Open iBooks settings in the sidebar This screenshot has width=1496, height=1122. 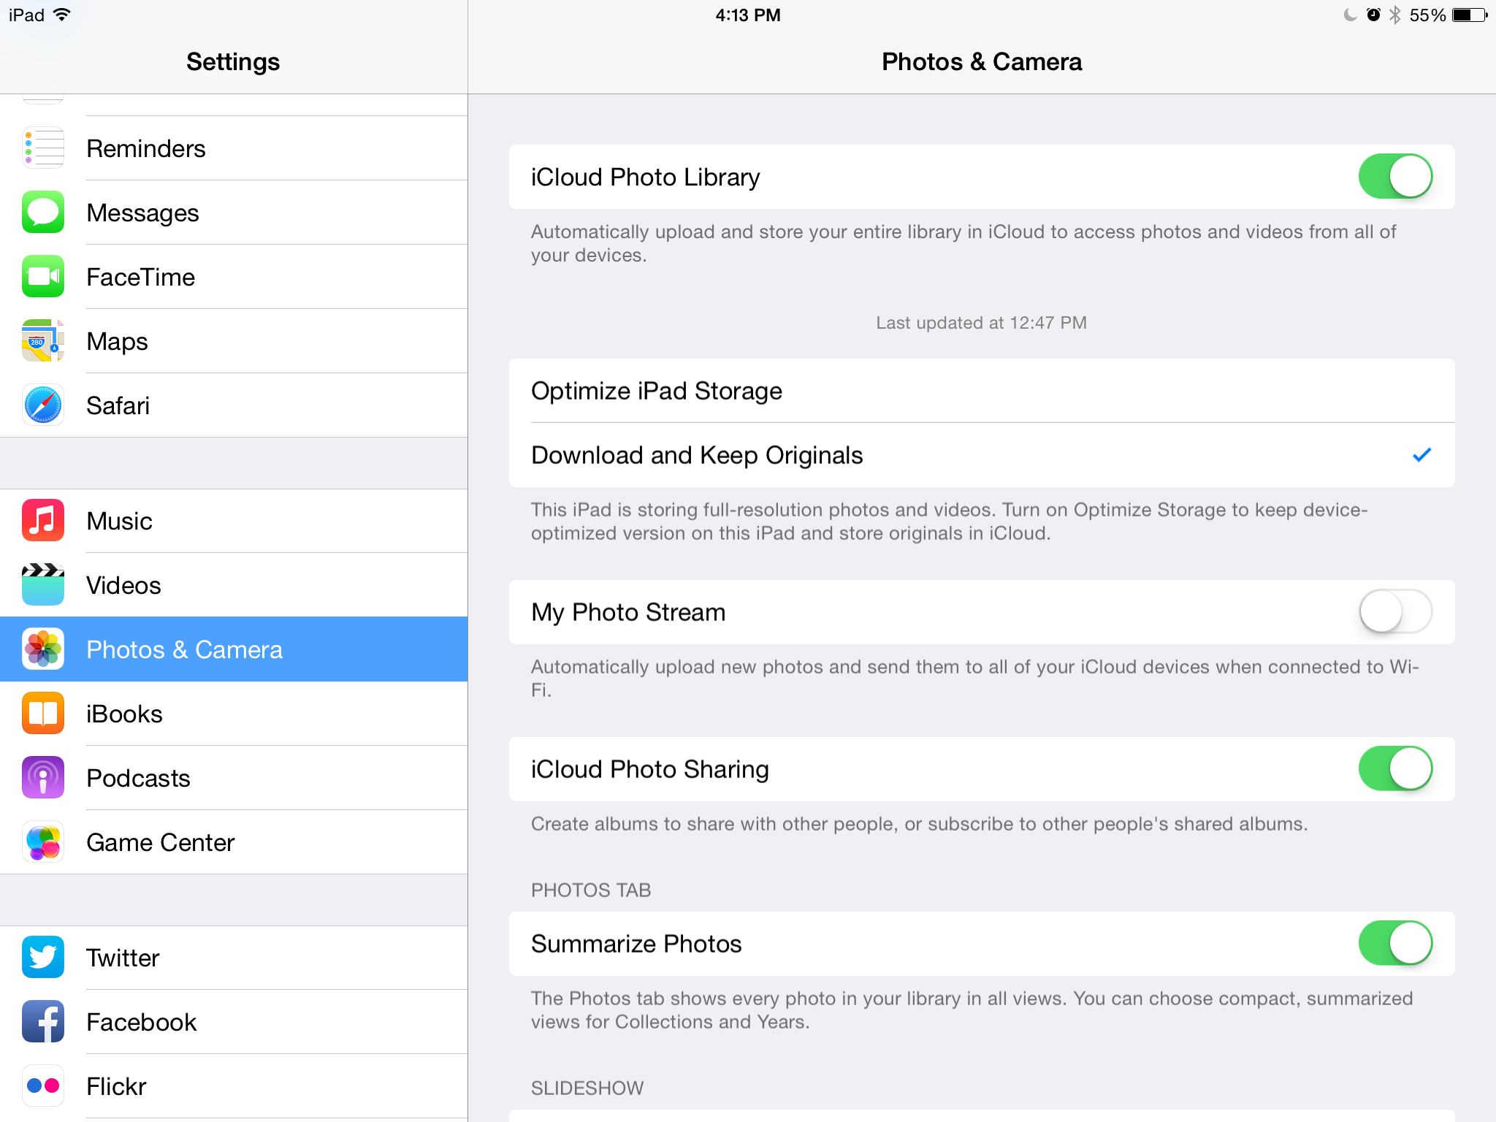coord(234,714)
